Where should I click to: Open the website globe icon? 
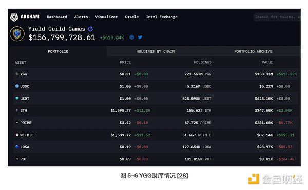[x=132, y=37]
